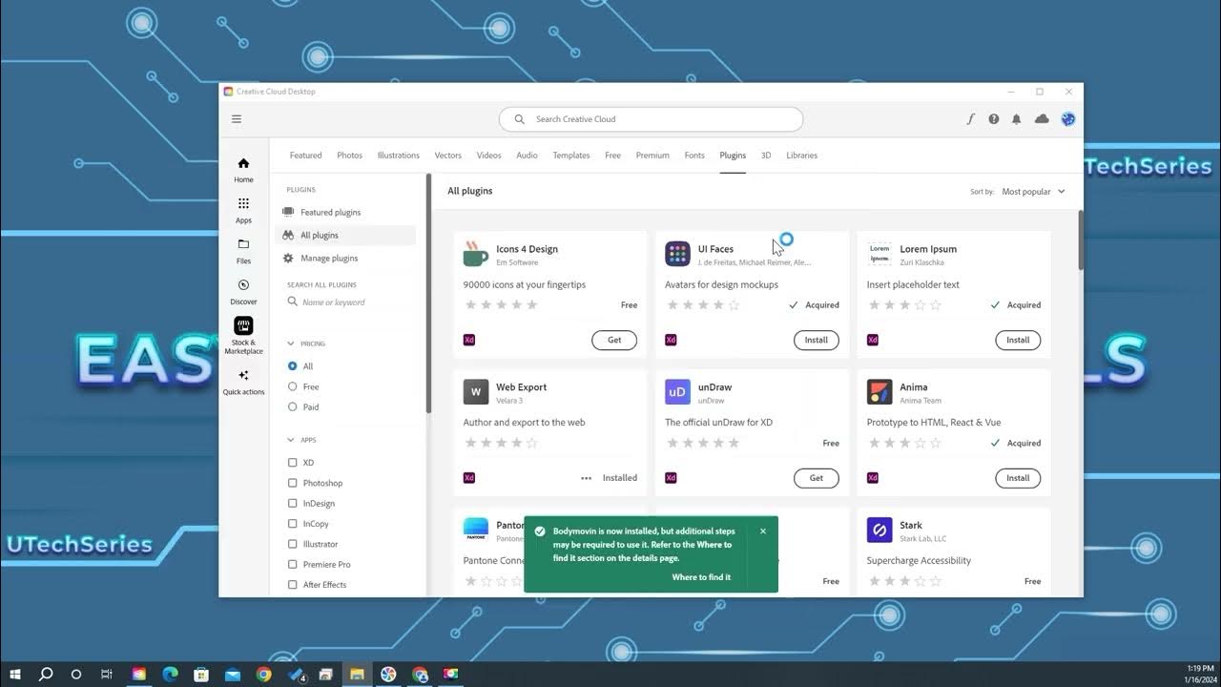The image size is (1221, 687).
Task: Open the Windows Start menu
Action: tap(15, 675)
